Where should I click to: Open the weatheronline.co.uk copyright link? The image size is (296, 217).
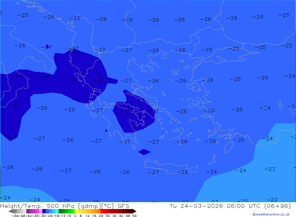(271, 214)
